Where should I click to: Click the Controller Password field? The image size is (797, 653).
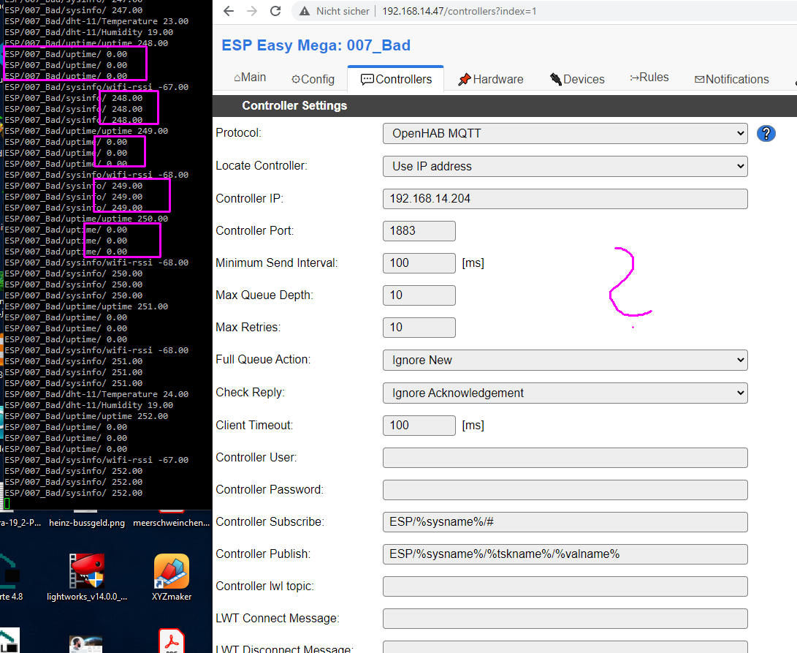point(565,490)
